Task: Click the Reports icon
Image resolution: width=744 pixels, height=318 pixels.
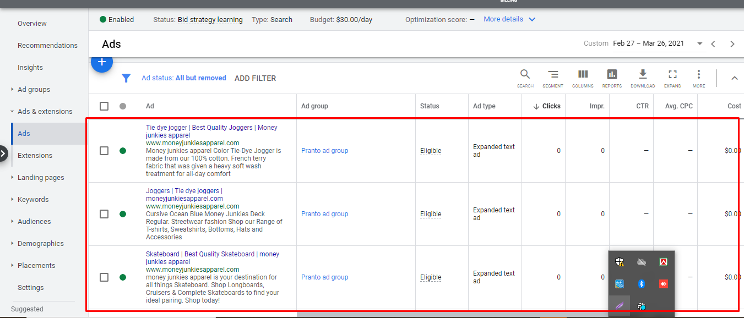Action: pyautogui.click(x=612, y=75)
